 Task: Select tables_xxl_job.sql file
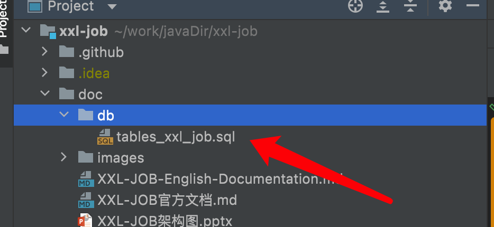[x=175, y=137]
